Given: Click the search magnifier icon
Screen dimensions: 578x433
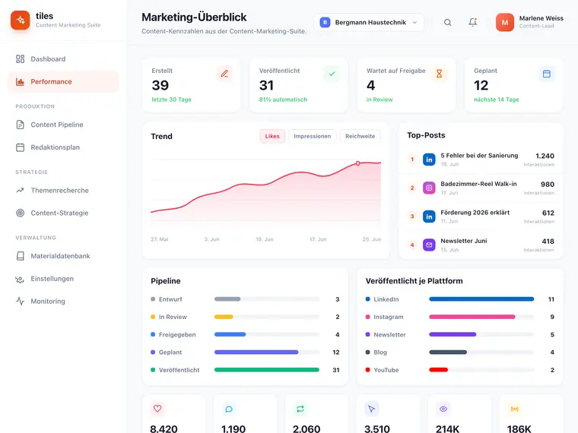Looking at the screenshot, I should click(447, 23).
